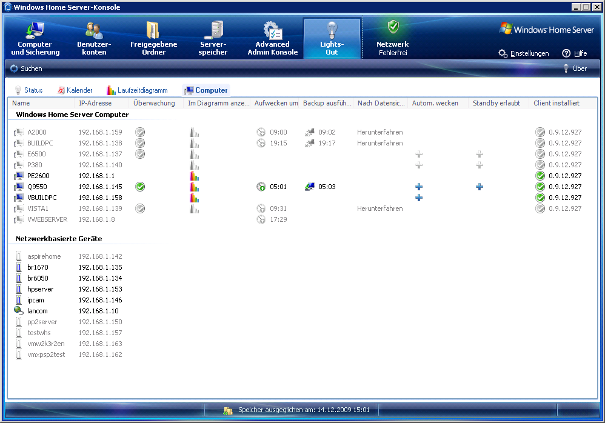This screenshot has width=605, height=423.
Task: Toggle Standby erlaubt plus for Q9550
Action: (480, 187)
